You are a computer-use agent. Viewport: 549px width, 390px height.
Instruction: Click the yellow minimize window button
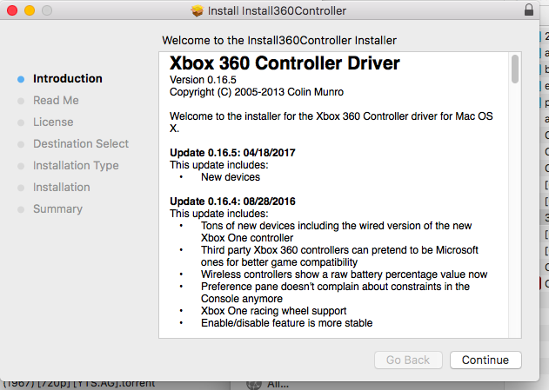(30, 10)
